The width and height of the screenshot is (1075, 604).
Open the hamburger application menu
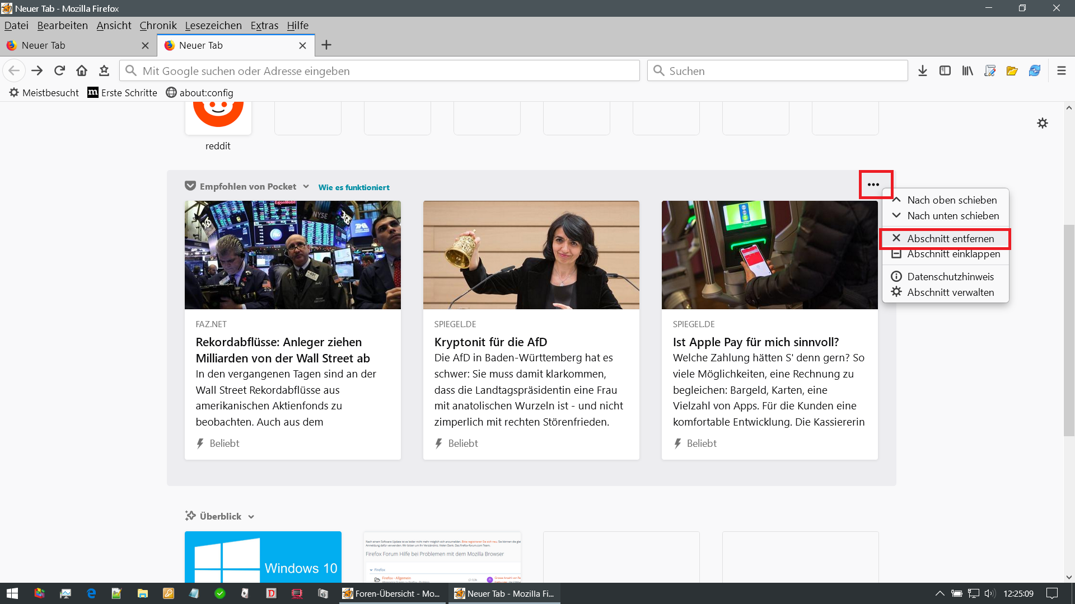click(x=1061, y=70)
